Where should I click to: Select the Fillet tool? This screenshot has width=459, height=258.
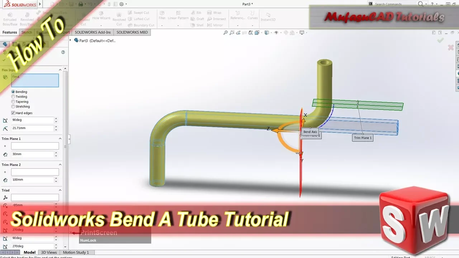[162, 15]
